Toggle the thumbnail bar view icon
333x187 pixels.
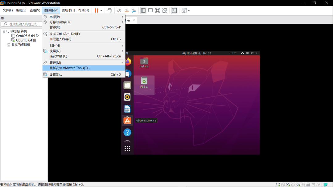point(150,10)
